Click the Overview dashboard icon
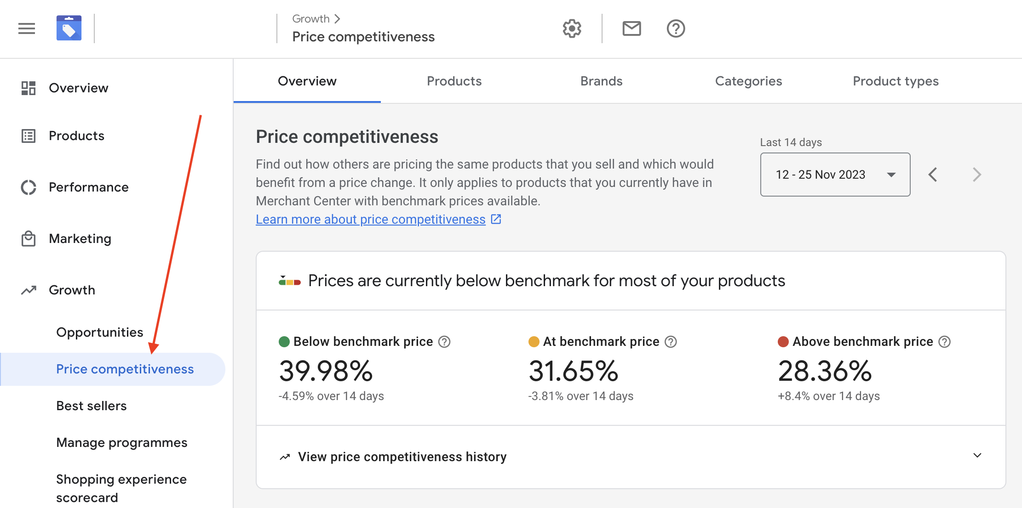Image resolution: width=1022 pixels, height=508 pixels. point(28,88)
